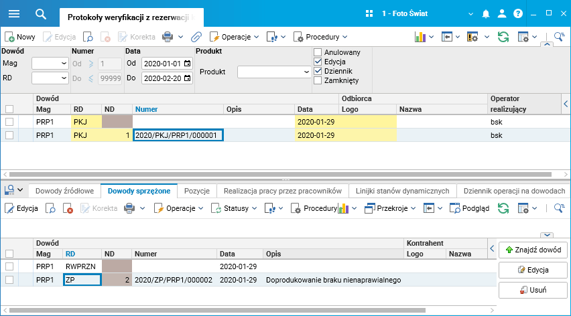Click table settings icon in top toolbar
Image resolution: width=571 pixels, height=316 pixels.
pos(523,37)
